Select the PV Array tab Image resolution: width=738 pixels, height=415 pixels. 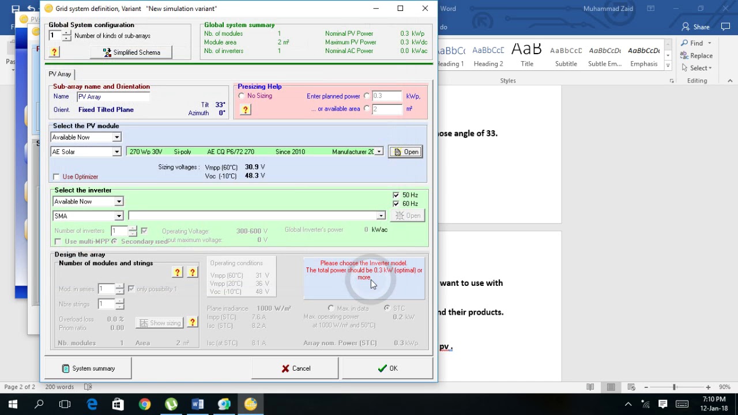(x=60, y=74)
